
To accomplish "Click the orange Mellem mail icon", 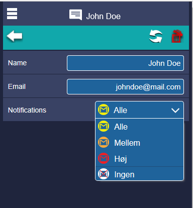I will point(104,142).
